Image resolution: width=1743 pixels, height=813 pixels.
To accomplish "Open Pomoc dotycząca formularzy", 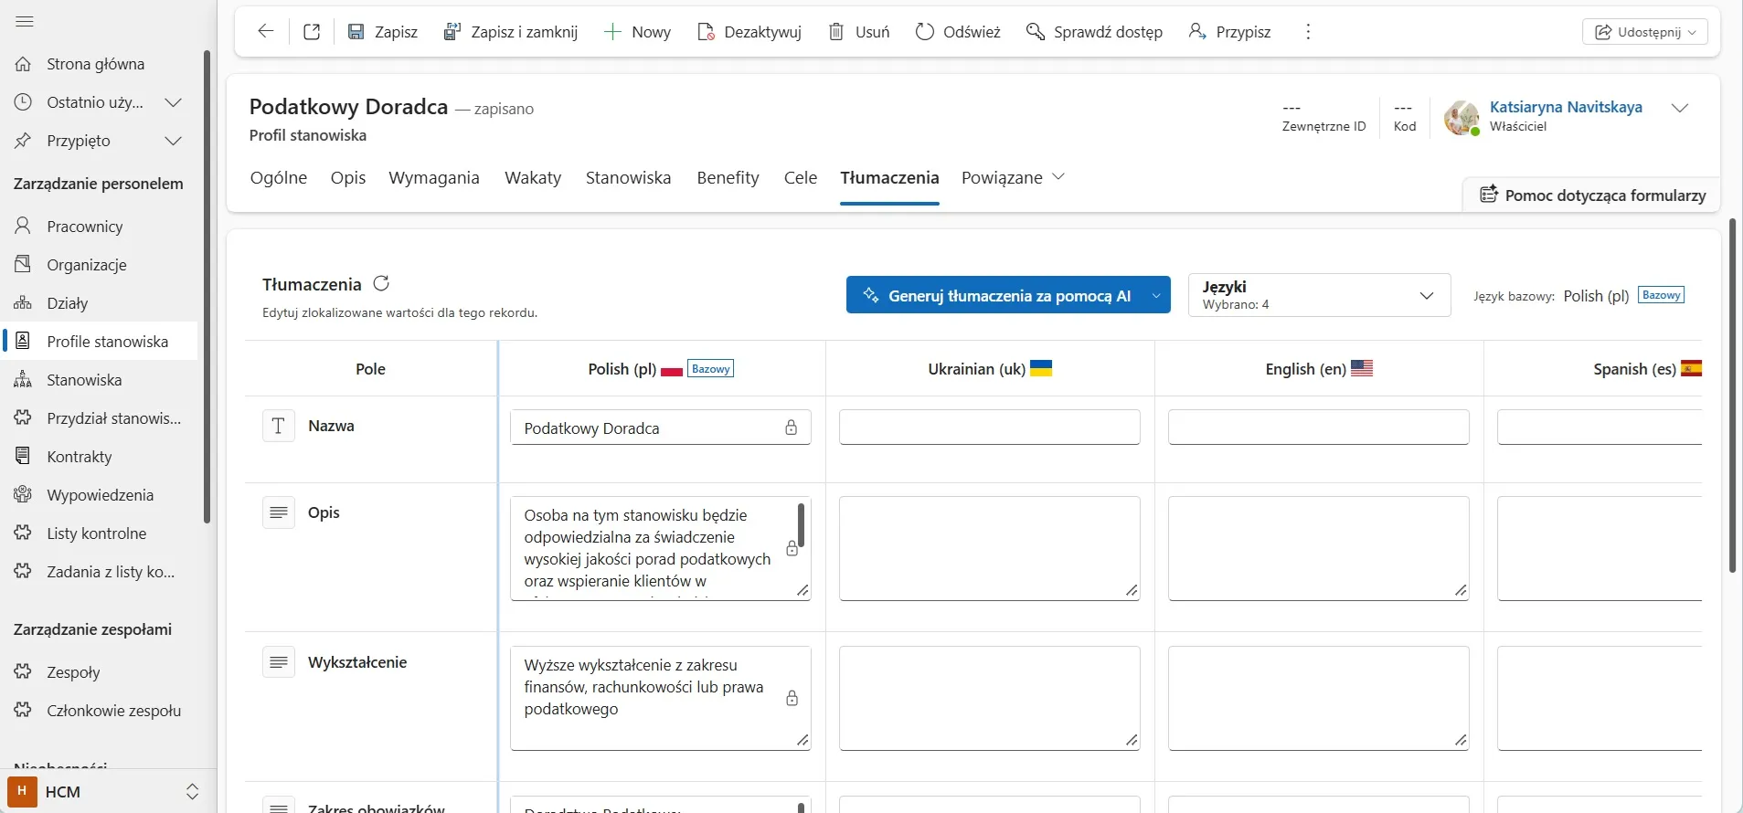I will coord(1593,195).
